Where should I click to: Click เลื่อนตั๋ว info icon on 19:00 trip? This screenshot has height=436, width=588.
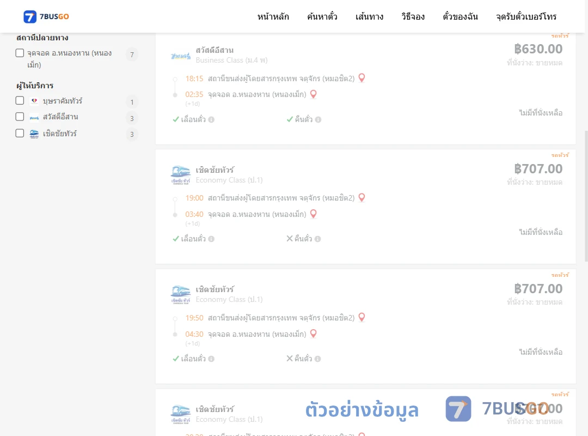211,239
